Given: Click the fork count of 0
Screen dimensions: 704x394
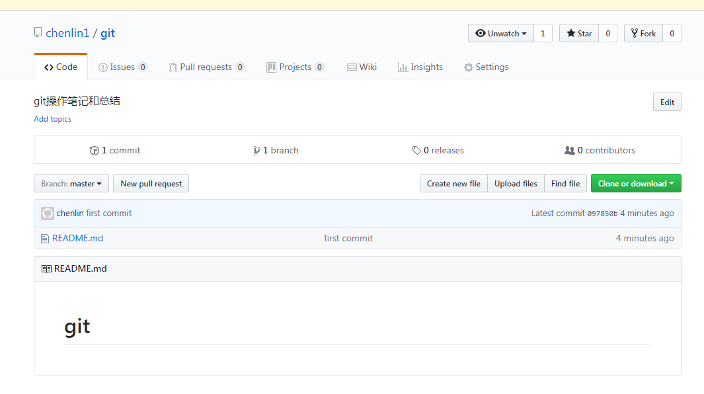Looking at the screenshot, I should point(672,33).
